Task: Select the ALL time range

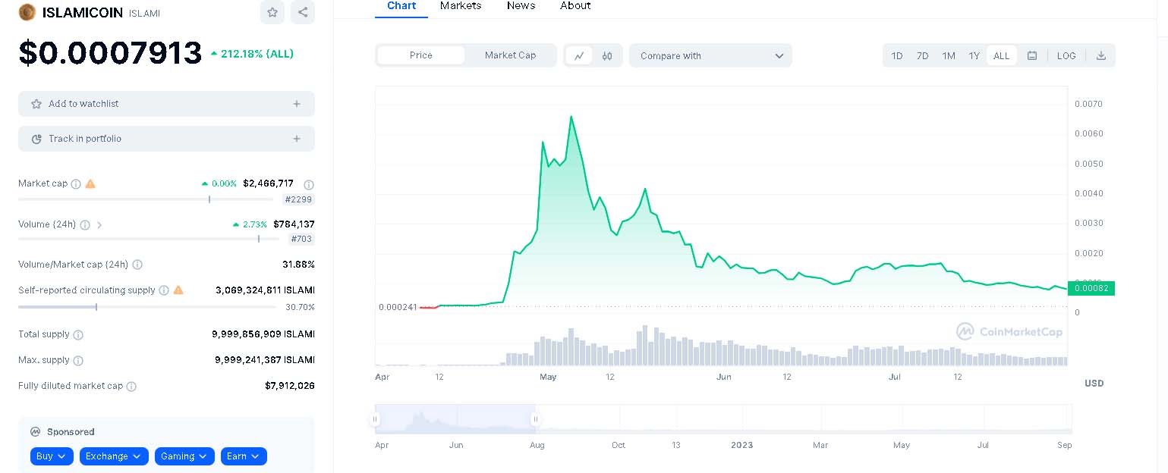Action: [x=1002, y=55]
